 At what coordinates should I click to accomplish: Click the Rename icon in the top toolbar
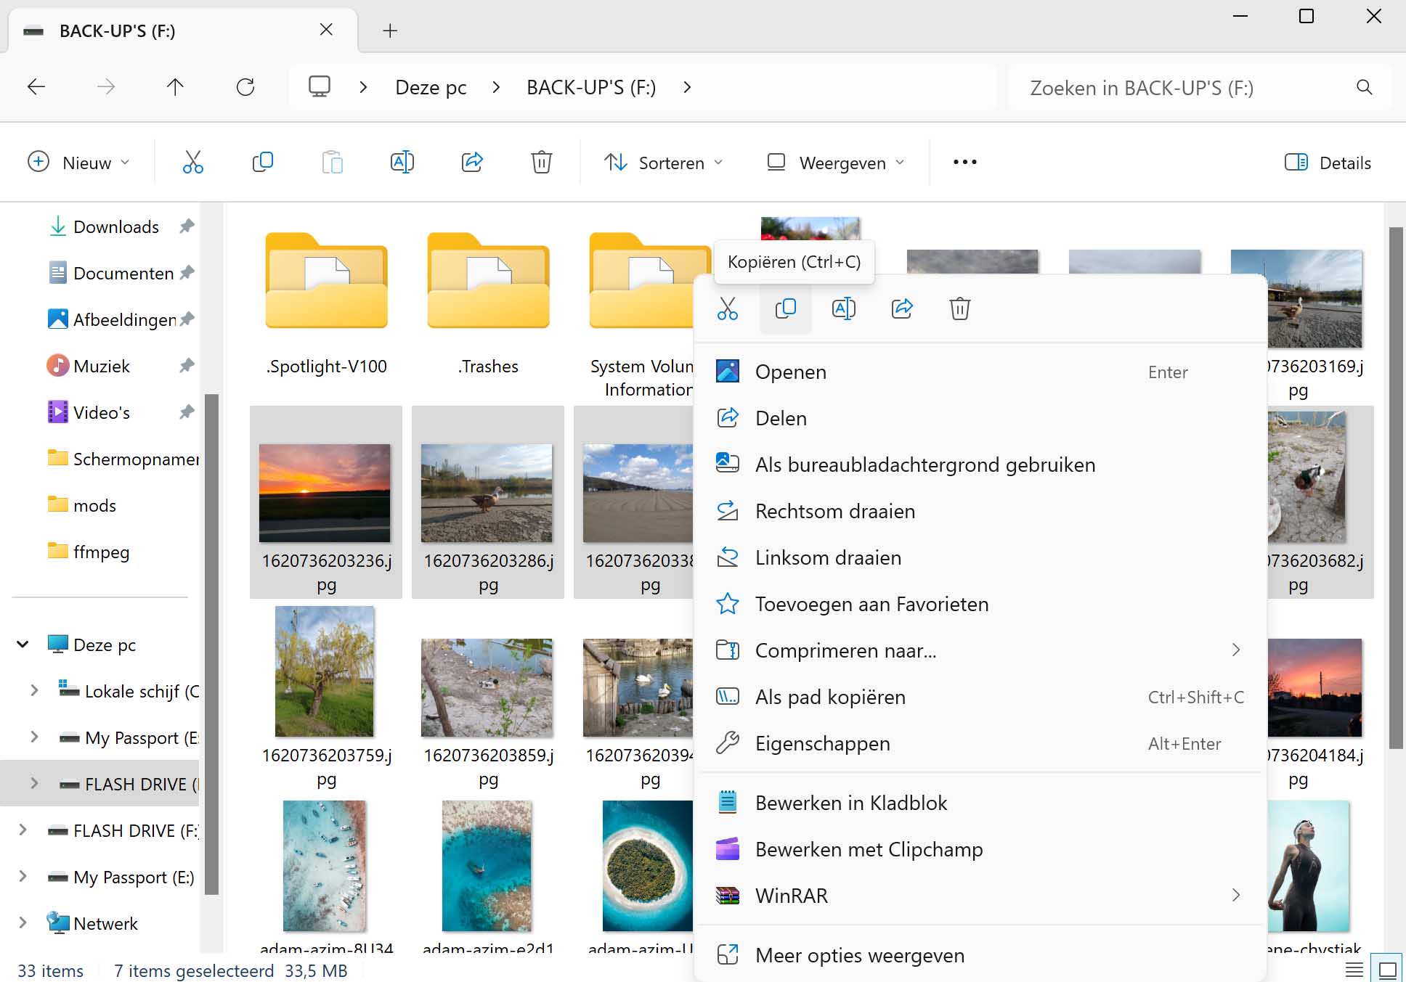pos(402,162)
